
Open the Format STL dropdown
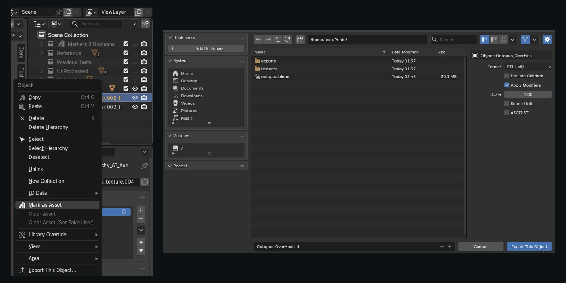528,67
